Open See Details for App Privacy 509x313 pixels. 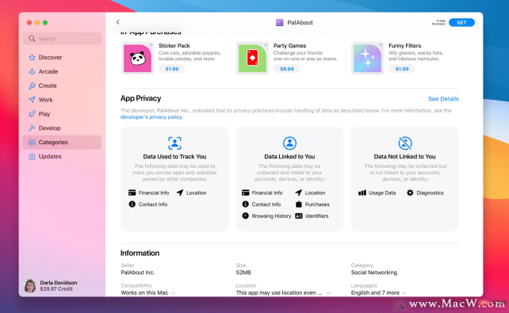click(443, 99)
